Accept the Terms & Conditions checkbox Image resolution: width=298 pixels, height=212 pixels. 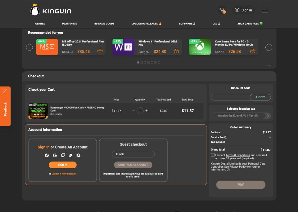212,155
